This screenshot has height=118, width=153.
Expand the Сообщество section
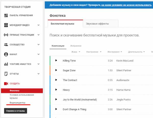point(39,45)
